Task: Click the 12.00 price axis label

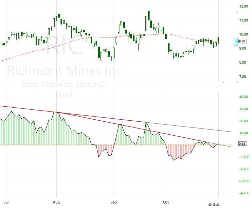Action: coord(243,6)
